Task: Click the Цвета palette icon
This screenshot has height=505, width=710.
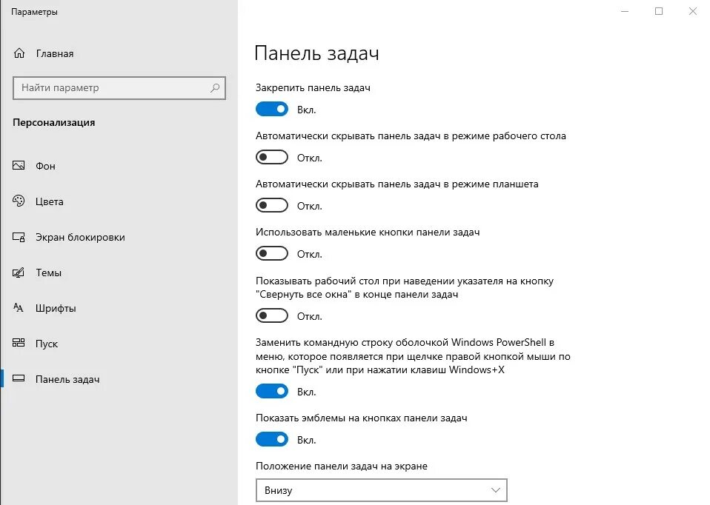Action: [x=19, y=201]
